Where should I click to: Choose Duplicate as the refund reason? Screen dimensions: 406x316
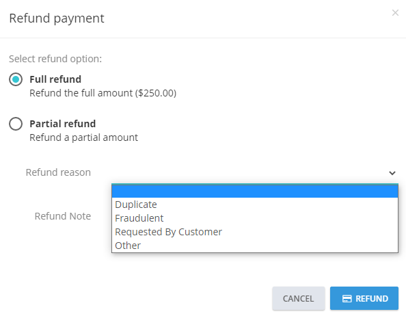255,205
